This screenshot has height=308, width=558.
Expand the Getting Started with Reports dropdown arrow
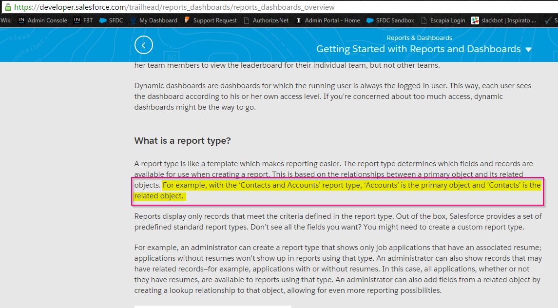point(528,50)
